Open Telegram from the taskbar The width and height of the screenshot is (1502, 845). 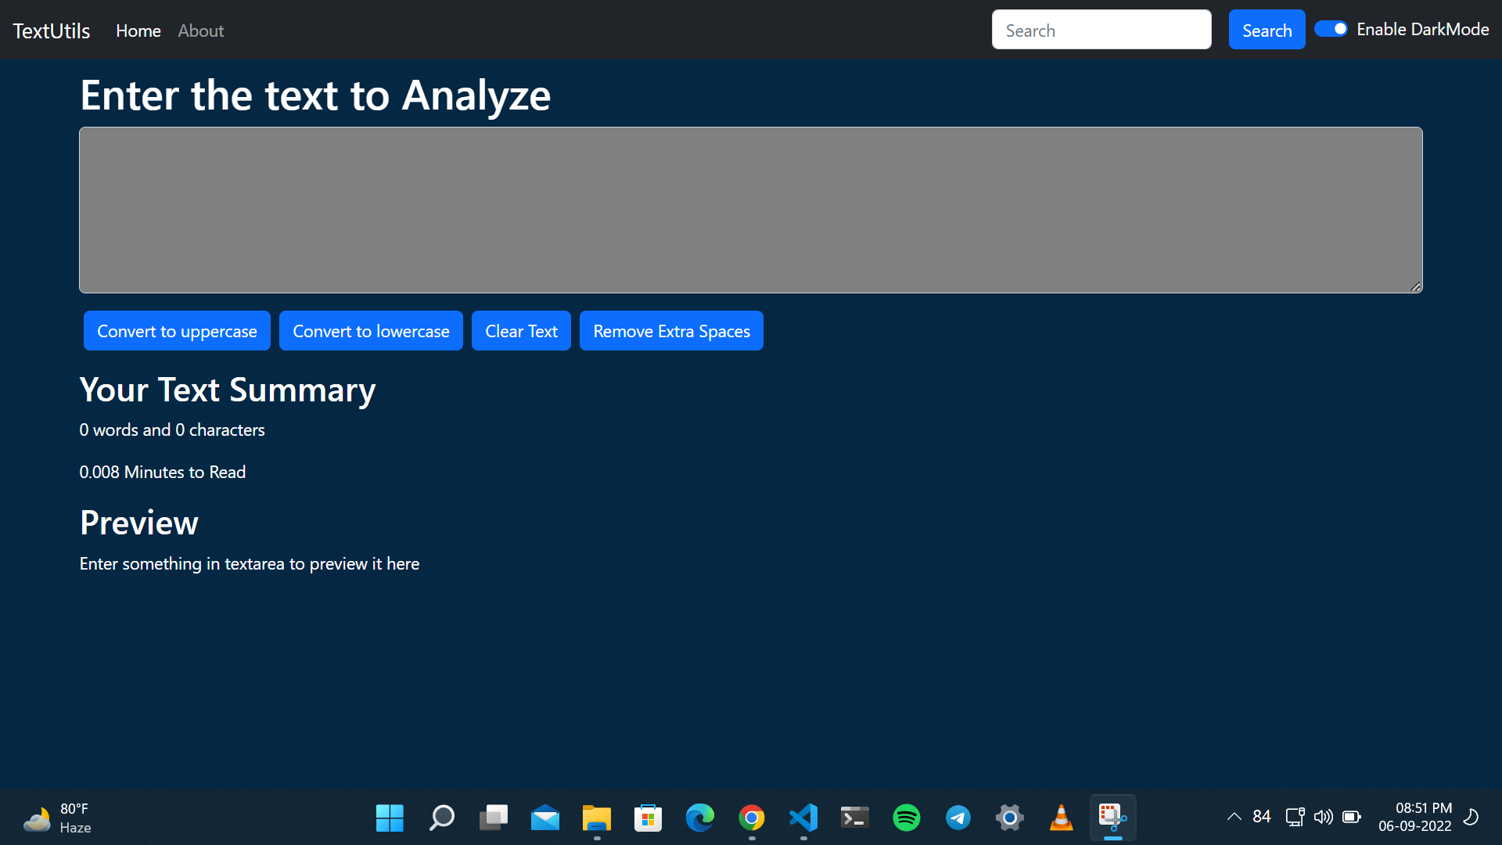point(958,818)
